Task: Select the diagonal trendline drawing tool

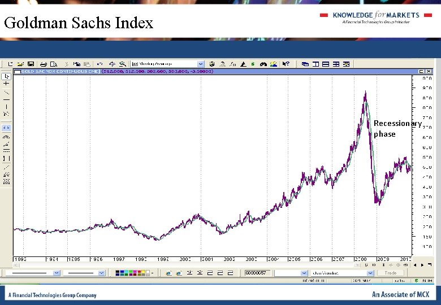Action: (x=6, y=93)
